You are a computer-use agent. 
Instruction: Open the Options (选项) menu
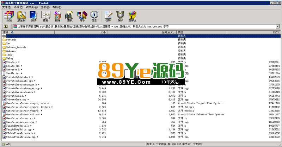(x=45, y=7)
